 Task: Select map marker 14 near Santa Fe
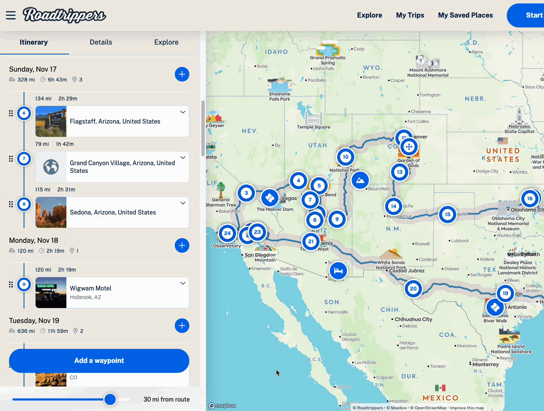pyautogui.click(x=394, y=206)
